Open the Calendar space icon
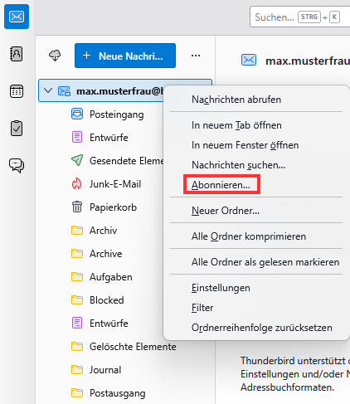350x404 pixels. 17,91
